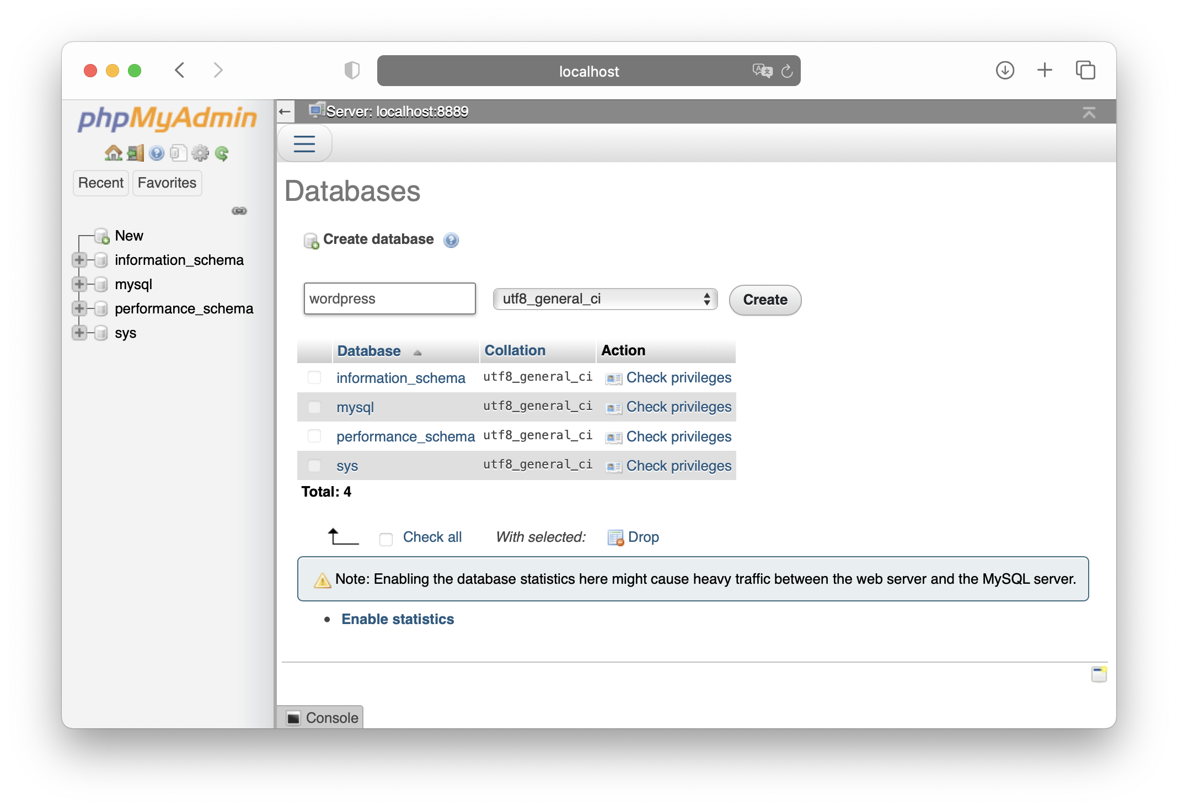Image resolution: width=1178 pixels, height=810 pixels.
Task: Open panel settings with the gear icon
Action: tap(199, 153)
